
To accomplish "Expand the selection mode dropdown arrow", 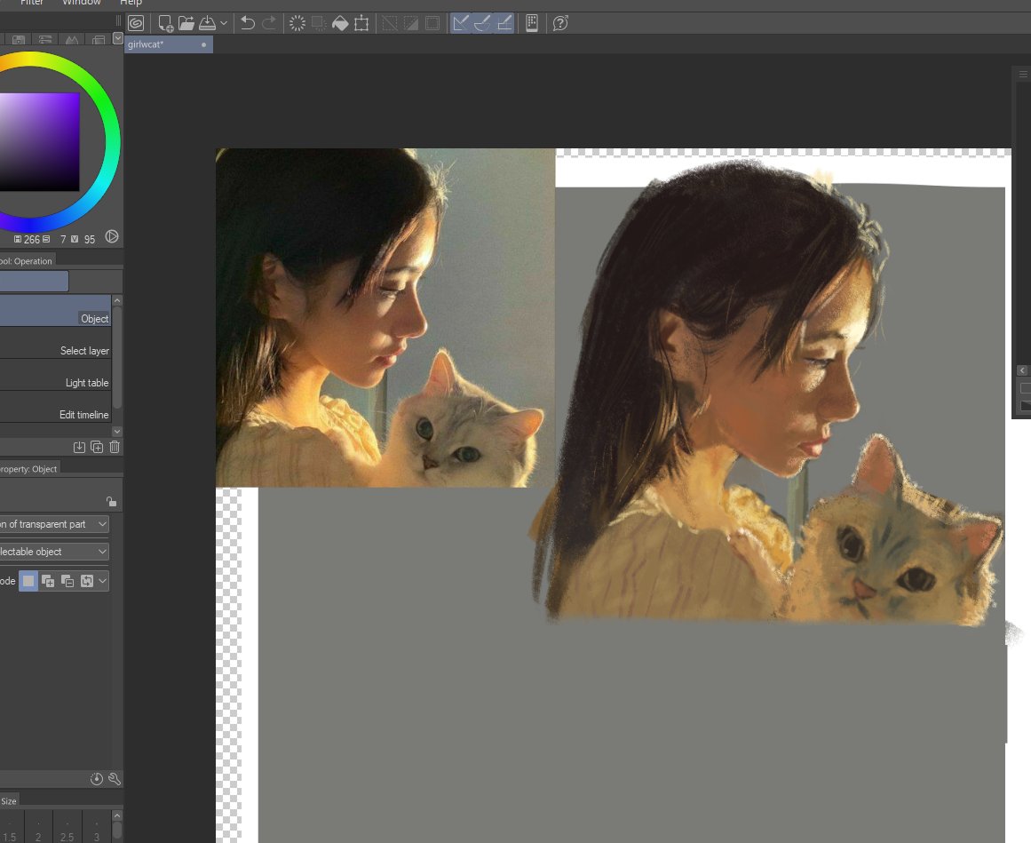I will point(103,581).
